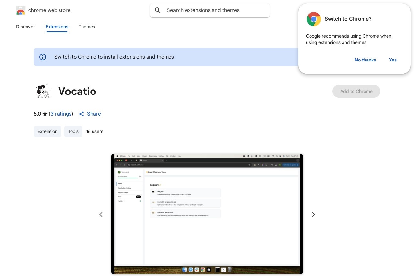Advance to next screenshot with right arrow
The width and height of the screenshot is (414, 276).
coord(313,215)
